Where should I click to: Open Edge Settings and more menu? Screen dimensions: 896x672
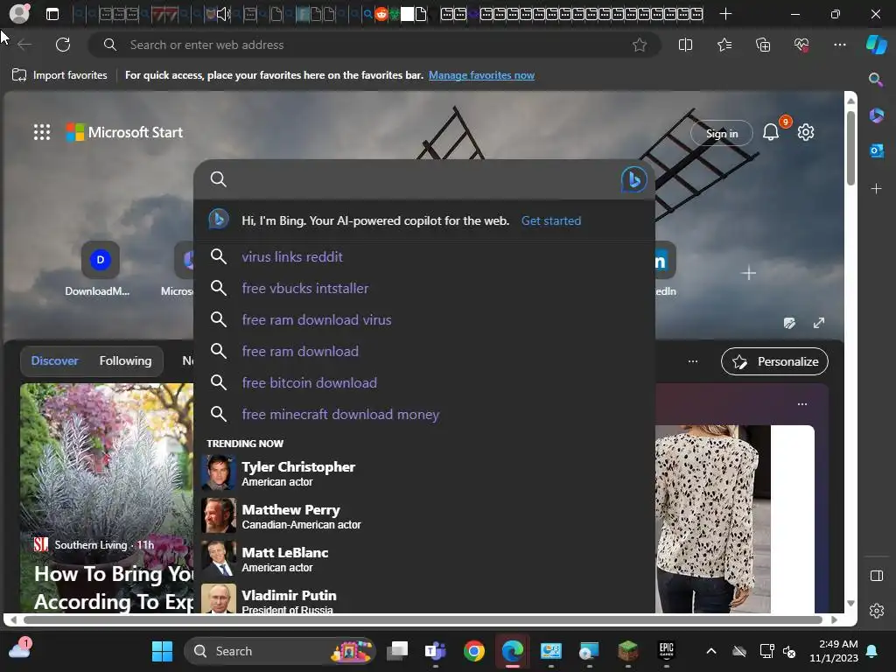(839, 45)
